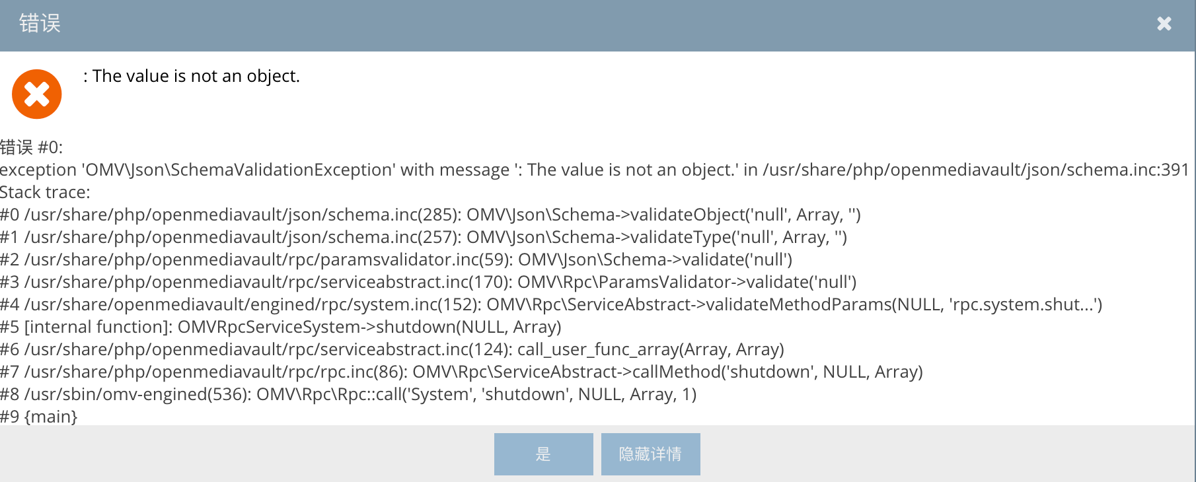Select stack line #9 {main}
The height and width of the screenshot is (482, 1196).
39,417
